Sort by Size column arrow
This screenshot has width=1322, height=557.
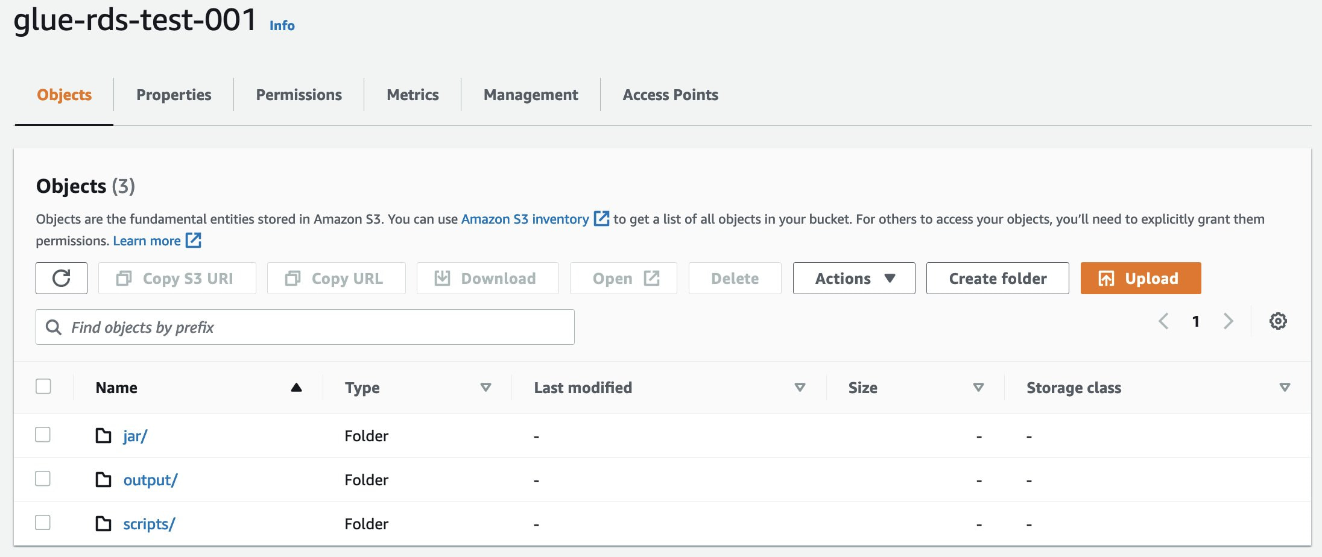click(x=979, y=388)
